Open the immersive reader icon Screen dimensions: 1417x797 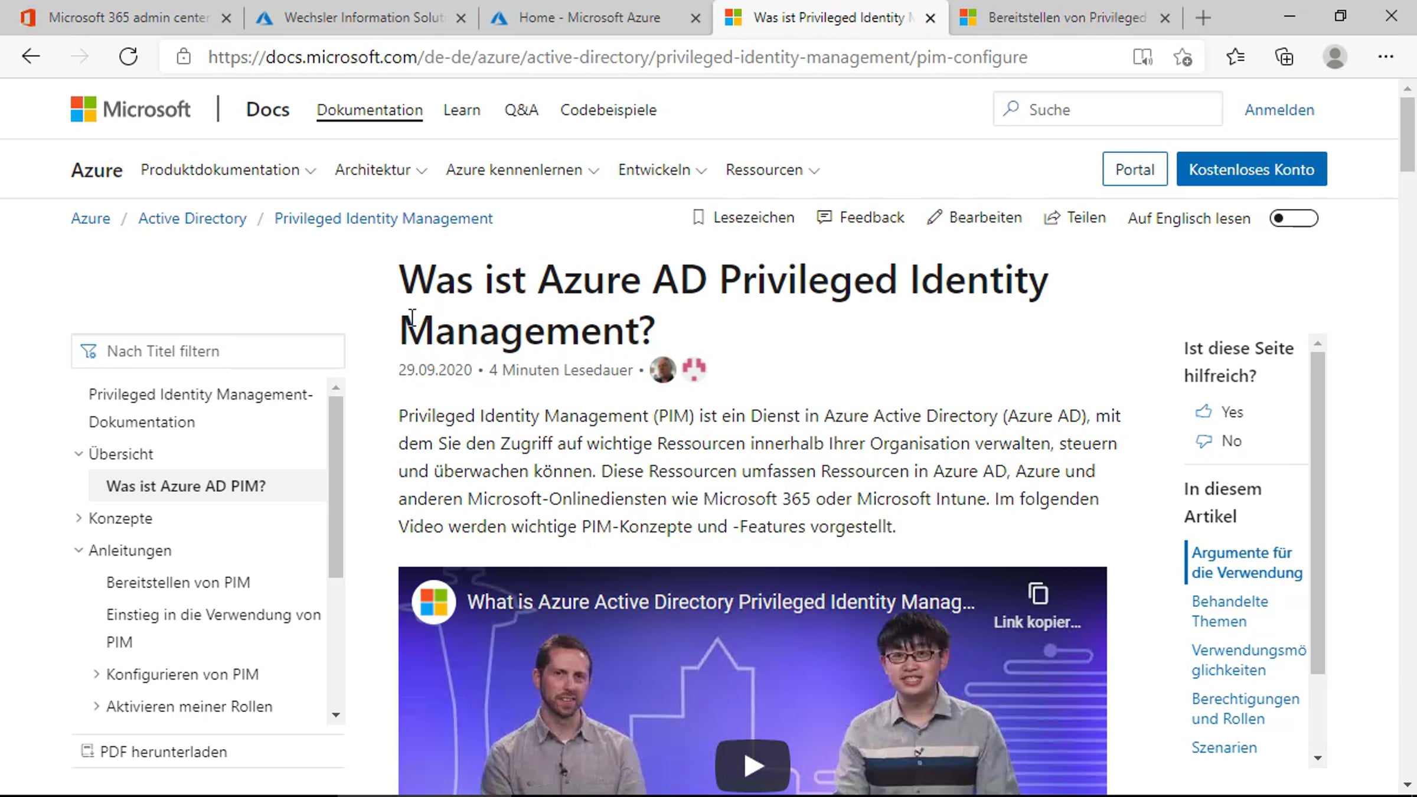coord(1142,57)
